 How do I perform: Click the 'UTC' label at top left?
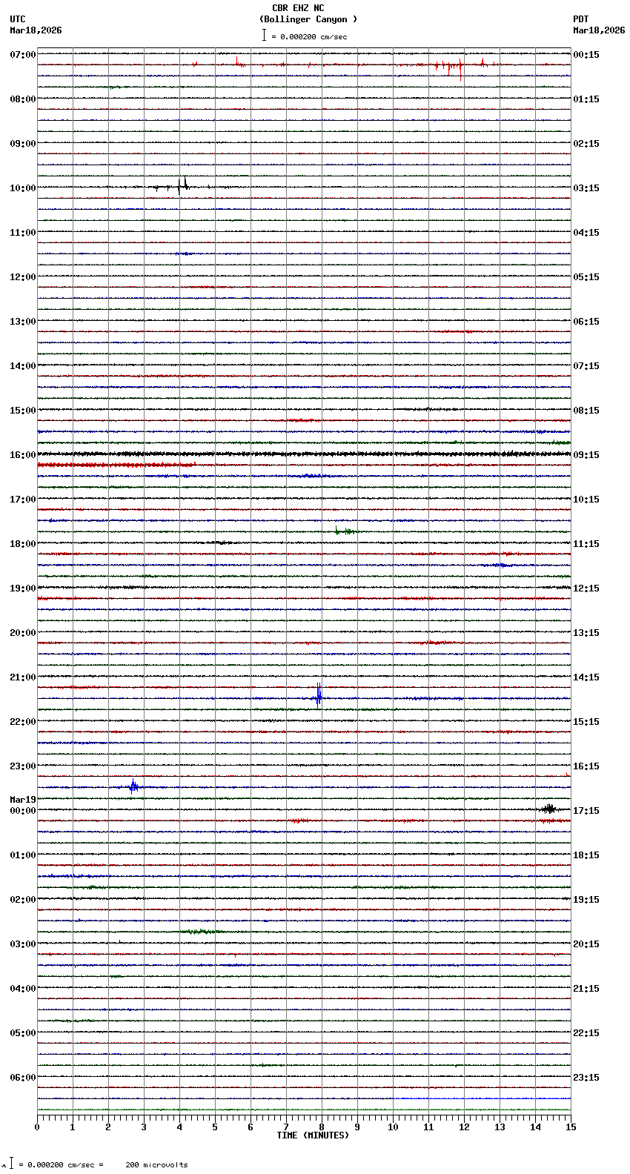tap(18, 20)
